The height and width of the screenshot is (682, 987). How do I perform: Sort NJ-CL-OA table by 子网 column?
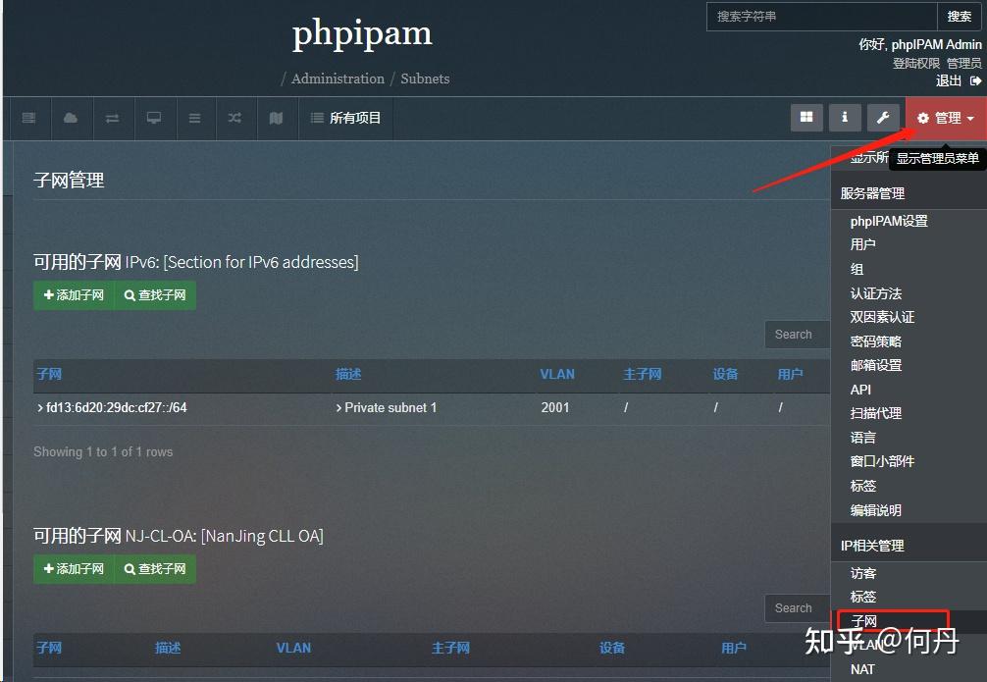tap(49, 648)
